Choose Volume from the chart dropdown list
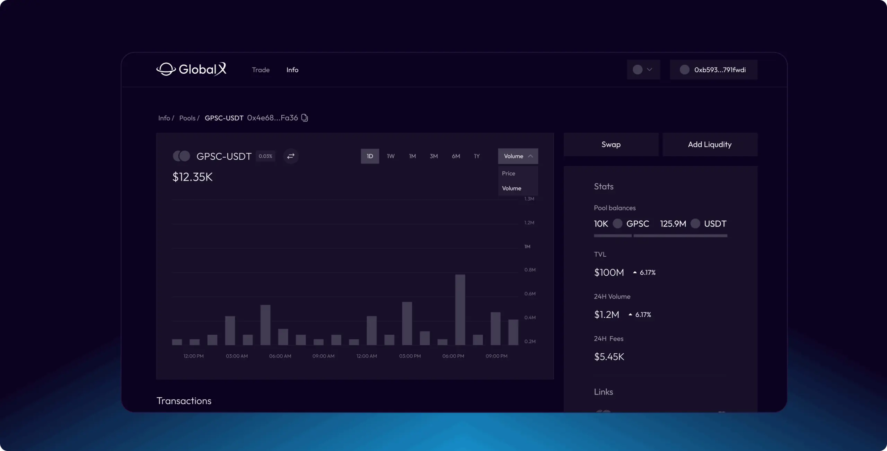Viewport: 887px width, 451px height. [x=511, y=188]
